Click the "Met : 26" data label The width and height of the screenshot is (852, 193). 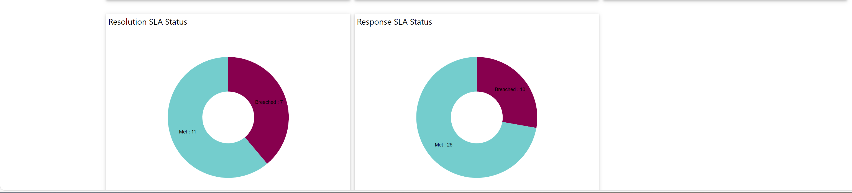(x=443, y=145)
